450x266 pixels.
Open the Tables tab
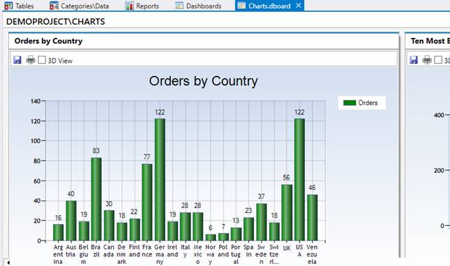pos(19,6)
